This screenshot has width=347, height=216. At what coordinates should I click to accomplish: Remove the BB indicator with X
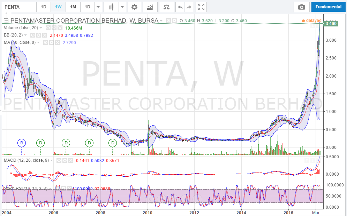pyautogui.click(x=45, y=35)
